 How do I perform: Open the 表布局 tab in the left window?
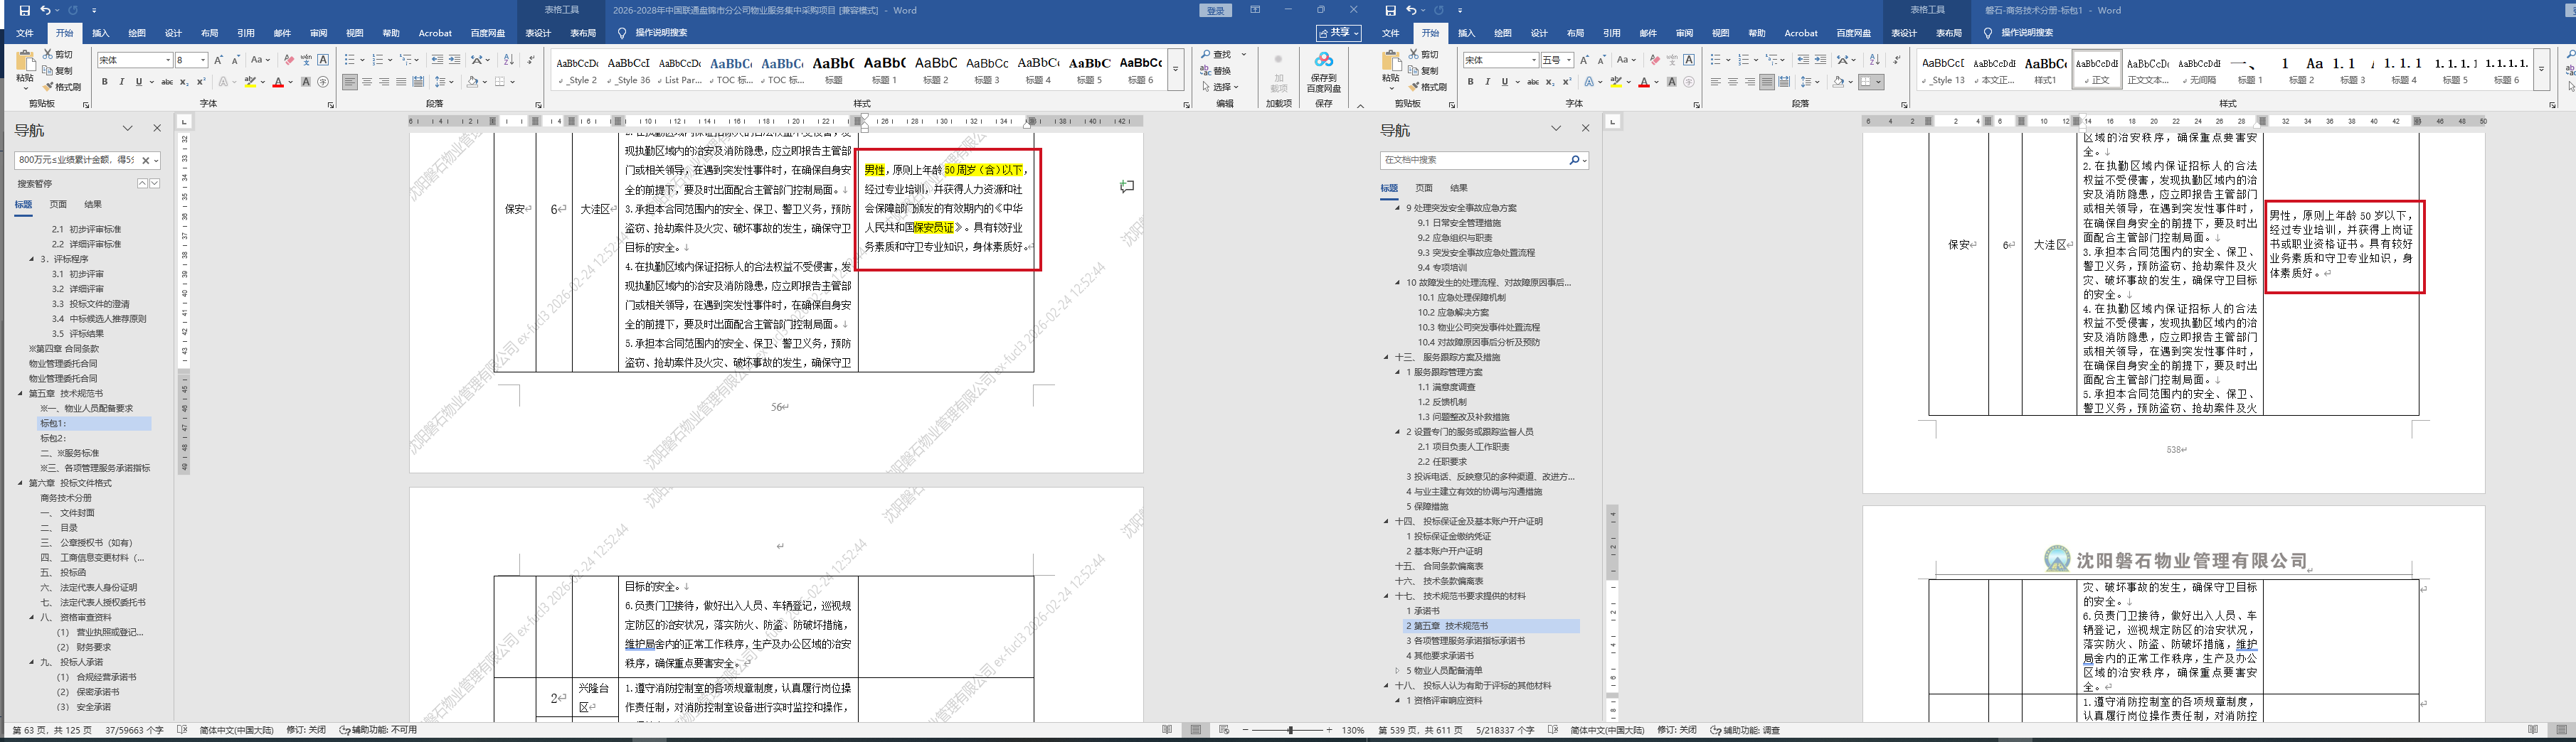coord(583,33)
